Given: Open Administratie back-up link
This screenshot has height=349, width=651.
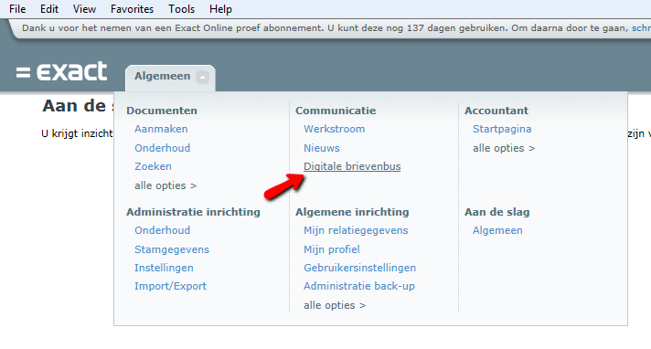Looking at the screenshot, I should [x=359, y=286].
